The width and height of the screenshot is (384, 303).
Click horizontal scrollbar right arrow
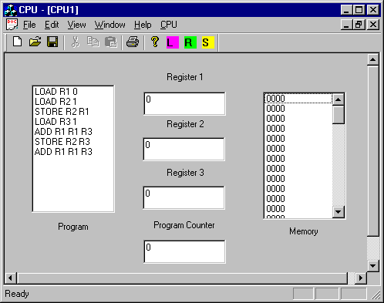[x=361, y=278]
